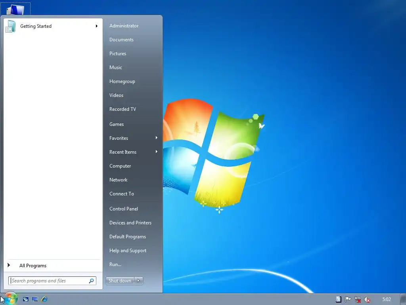Launch Internet Explorer from taskbar
The height and width of the screenshot is (305, 406).
pyautogui.click(x=44, y=299)
